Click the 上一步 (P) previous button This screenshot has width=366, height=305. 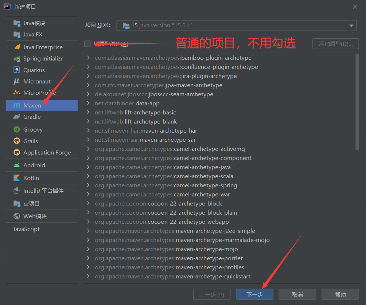[x=212, y=294]
